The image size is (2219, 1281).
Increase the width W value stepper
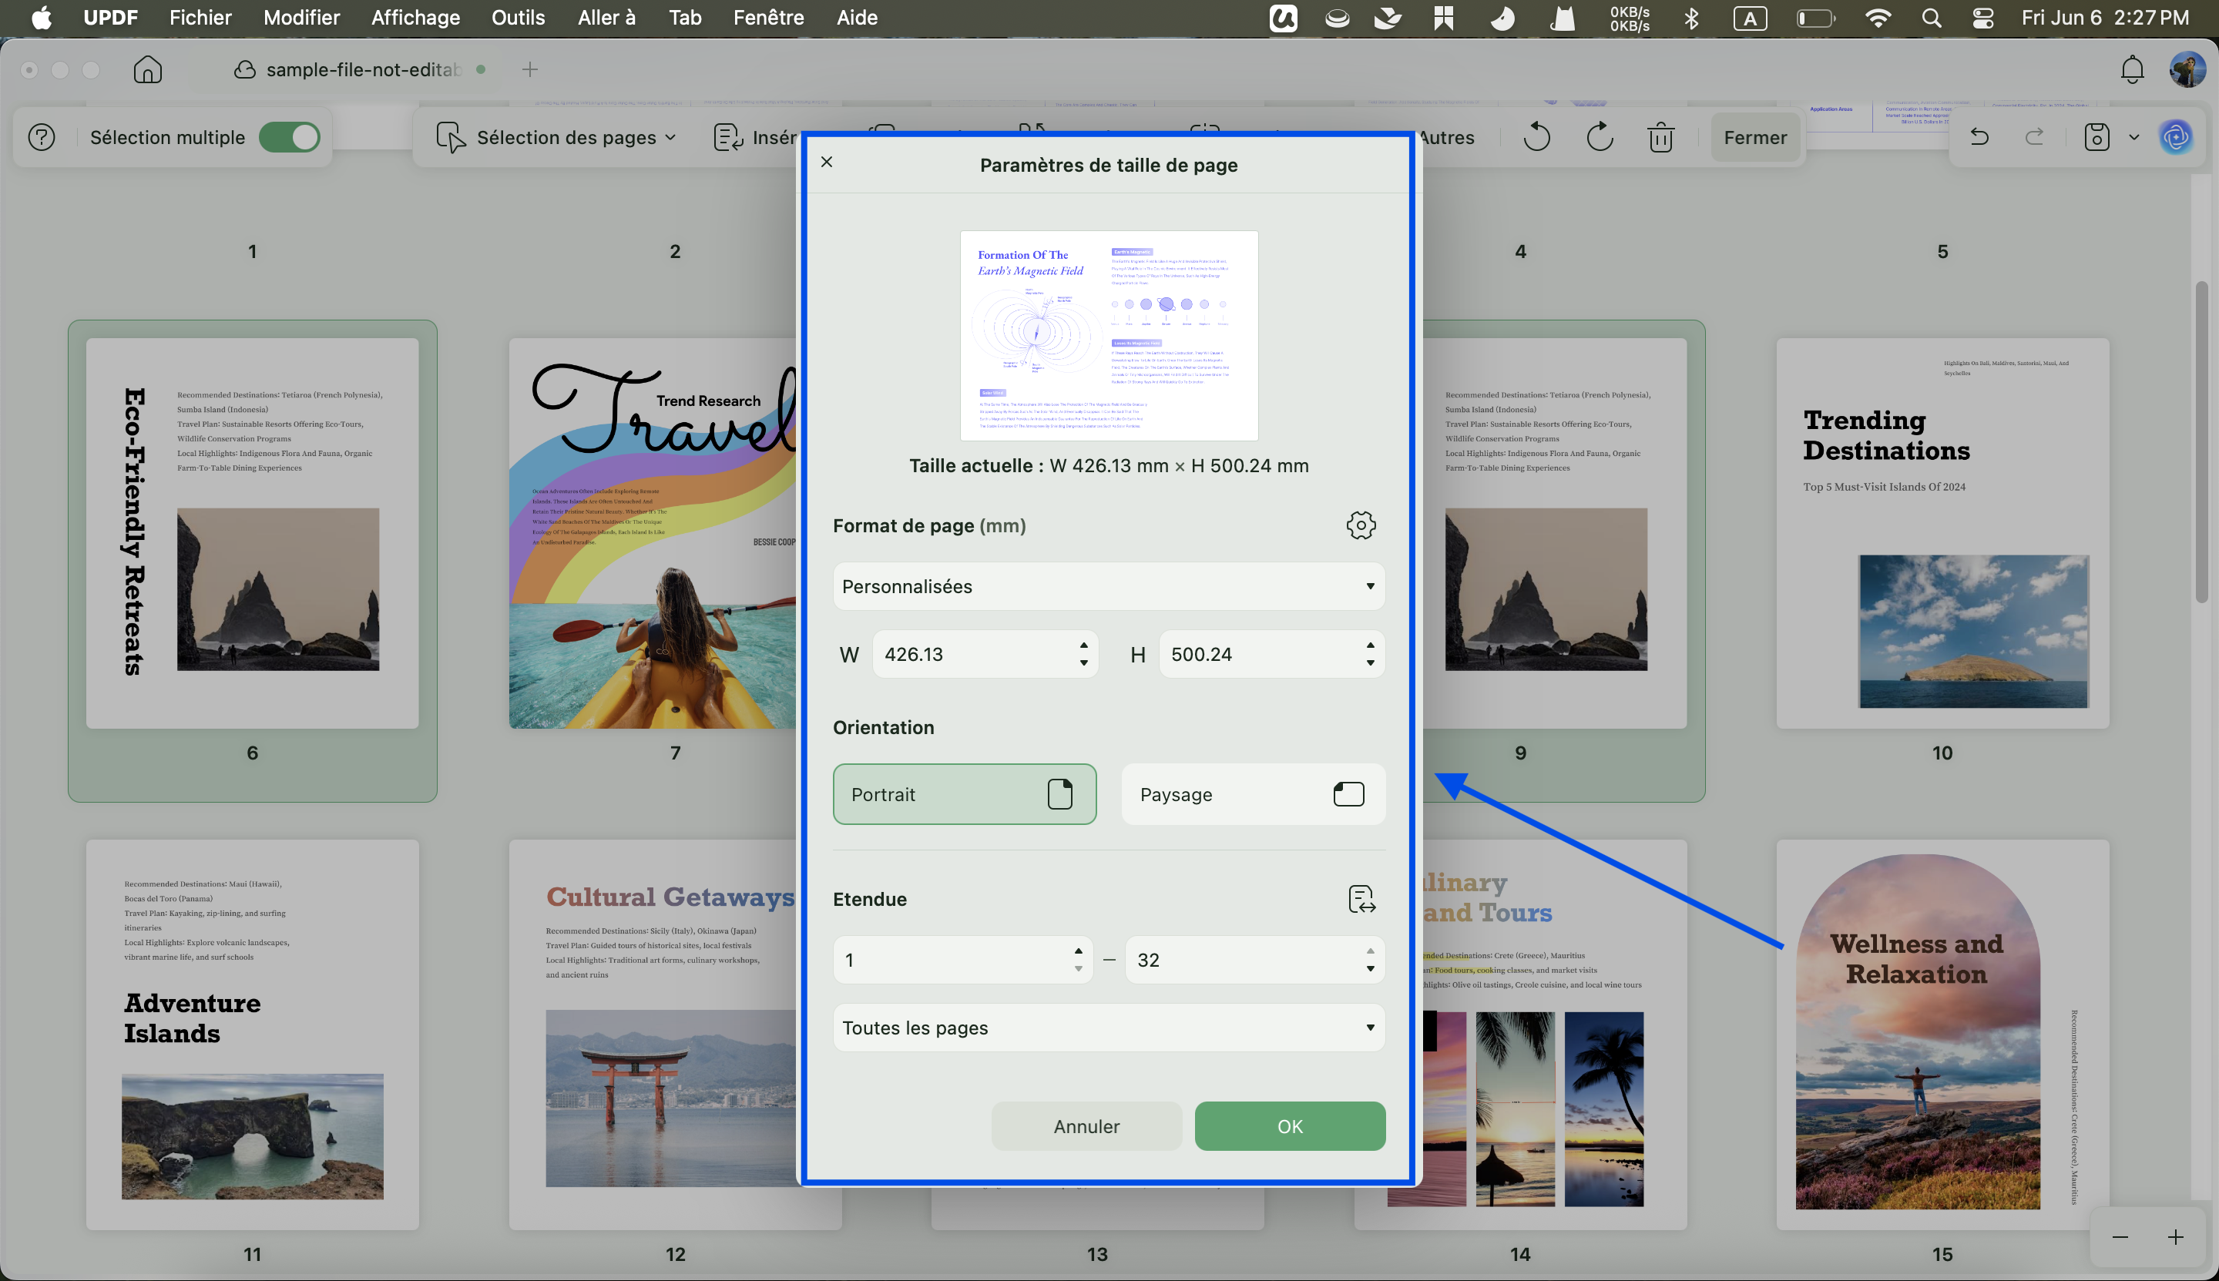coord(1083,645)
